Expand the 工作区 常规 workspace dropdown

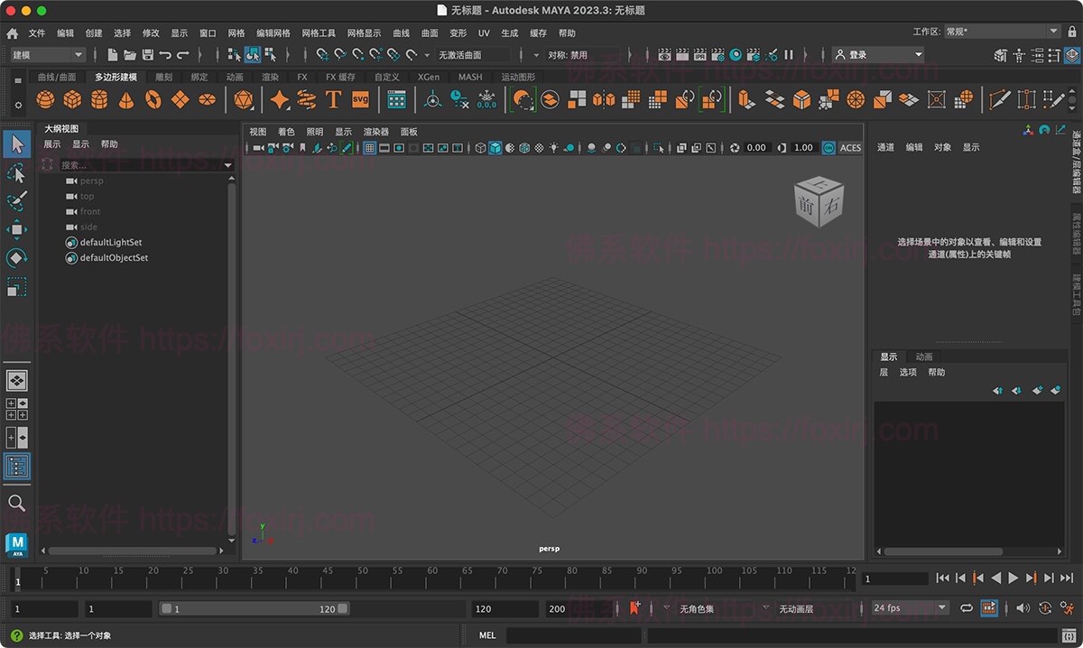[1002, 32]
